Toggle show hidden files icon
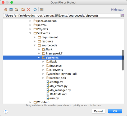127x116 pixels. click(42, 9)
